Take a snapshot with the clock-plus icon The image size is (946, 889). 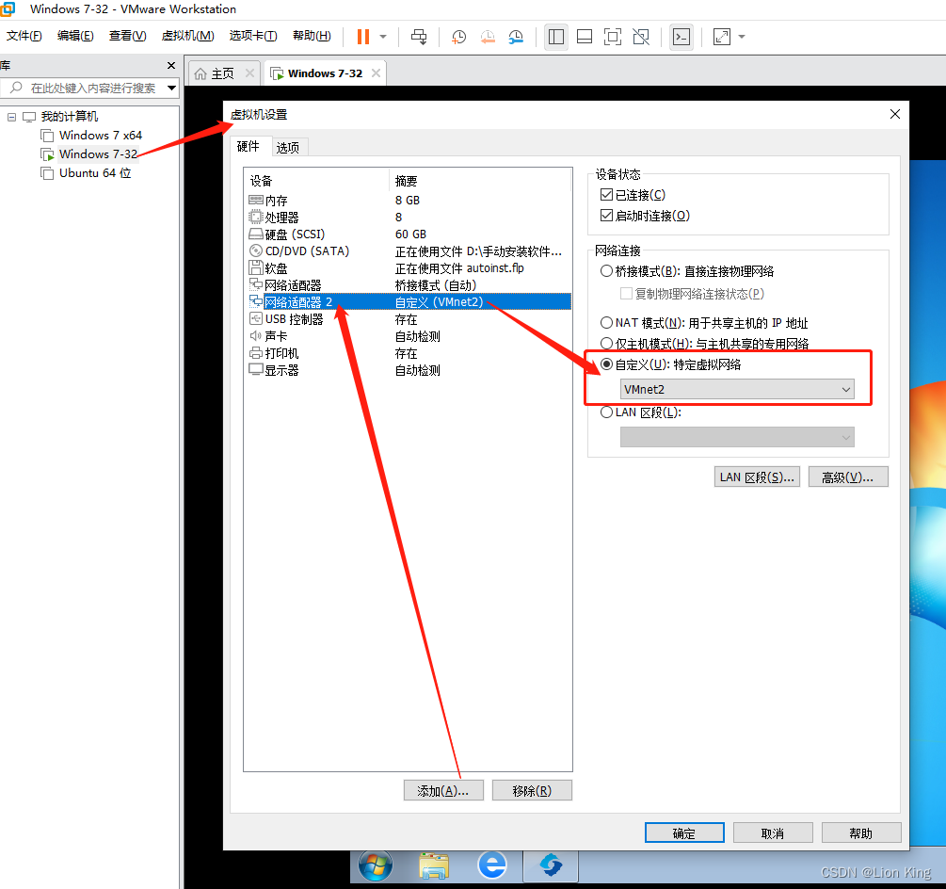pyautogui.click(x=458, y=37)
